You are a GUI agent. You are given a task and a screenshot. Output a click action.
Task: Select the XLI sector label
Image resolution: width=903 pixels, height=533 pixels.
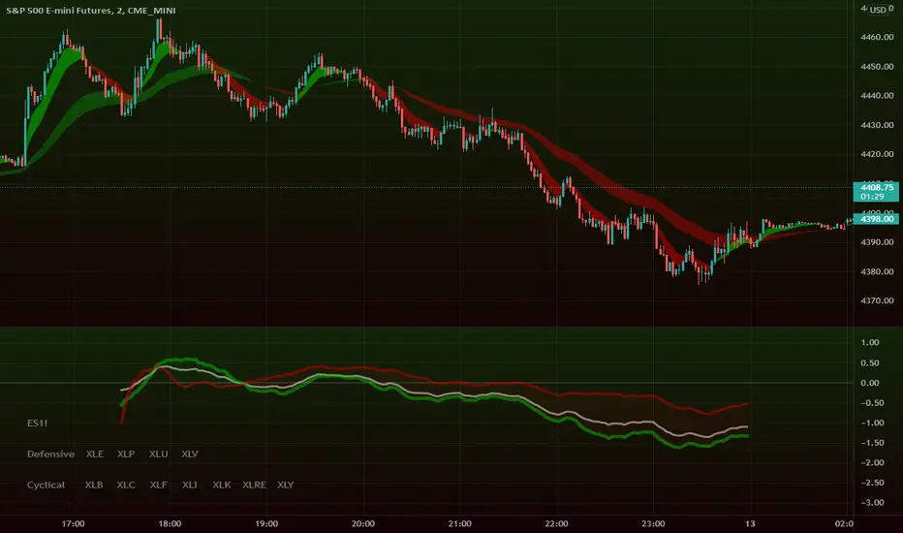(190, 486)
